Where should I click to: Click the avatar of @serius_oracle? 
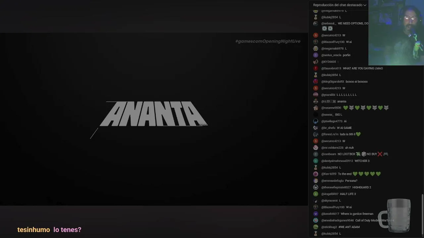(x=316, y=55)
